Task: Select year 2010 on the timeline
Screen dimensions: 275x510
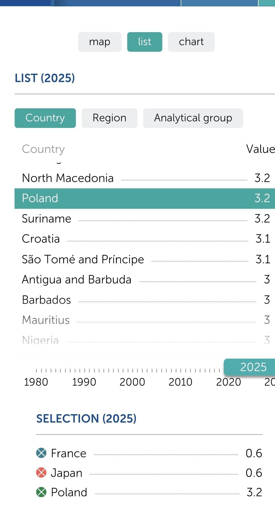Action: 180,382
